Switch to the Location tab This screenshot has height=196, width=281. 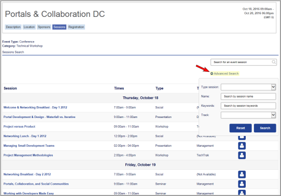click(x=29, y=27)
